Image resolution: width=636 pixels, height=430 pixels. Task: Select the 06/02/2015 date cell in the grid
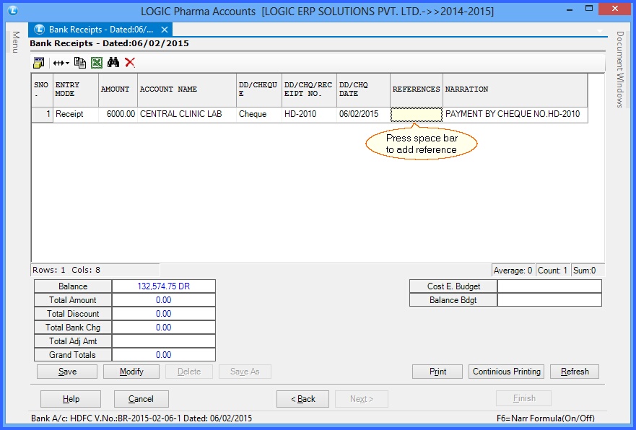tap(363, 114)
